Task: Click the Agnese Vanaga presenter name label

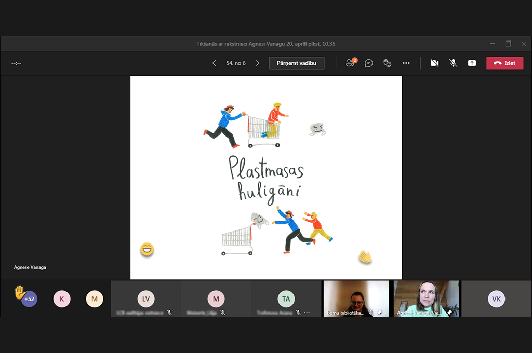Action: pos(30,267)
